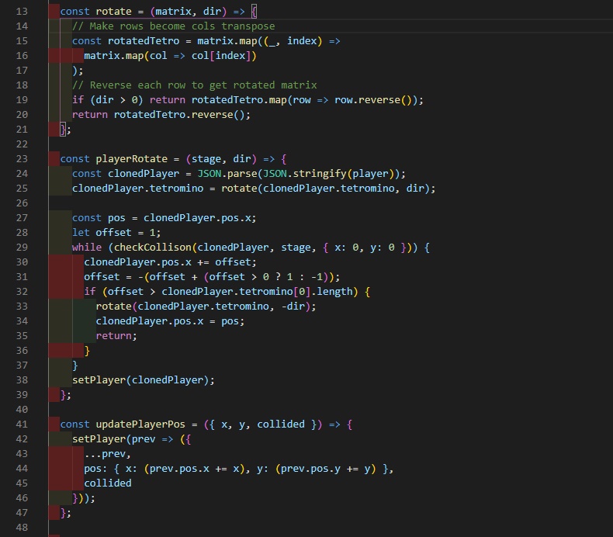
Task: Click comment 'Reverse each row to get rotated matrix'
Action: click(x=194, y=85)
